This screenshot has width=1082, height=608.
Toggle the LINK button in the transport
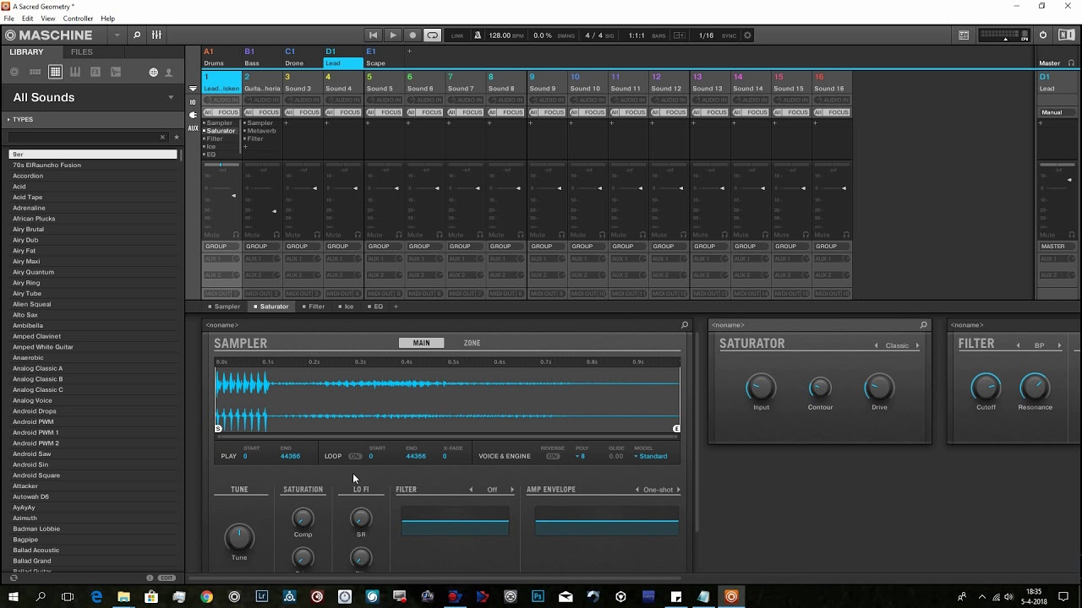coord(457,35)
